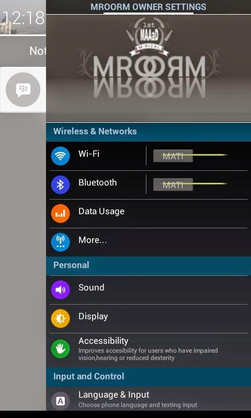Open the BBM chat bubble icon

point(23,90)
